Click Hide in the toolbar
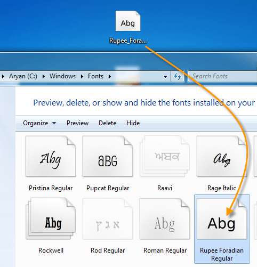The image size is (257, 267). (133, 123)
